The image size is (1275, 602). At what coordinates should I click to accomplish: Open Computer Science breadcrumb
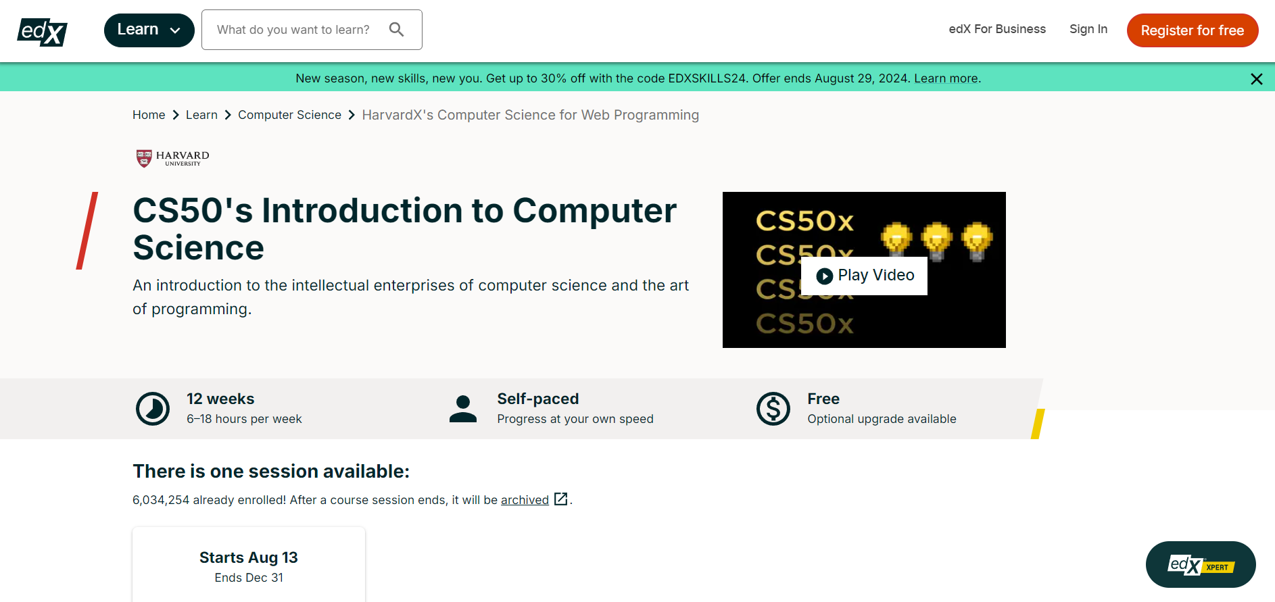(x=289, y=115)
